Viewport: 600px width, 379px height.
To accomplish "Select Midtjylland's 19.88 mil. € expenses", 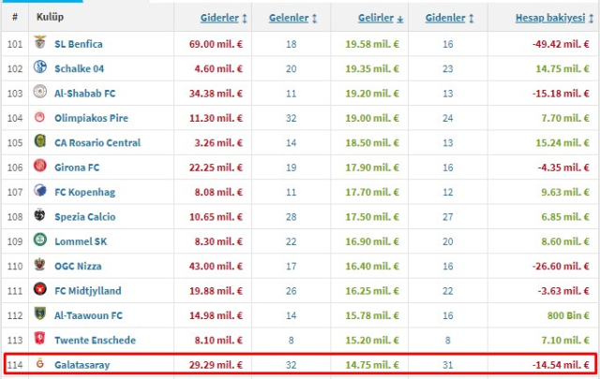I will (x=216, y=291).
